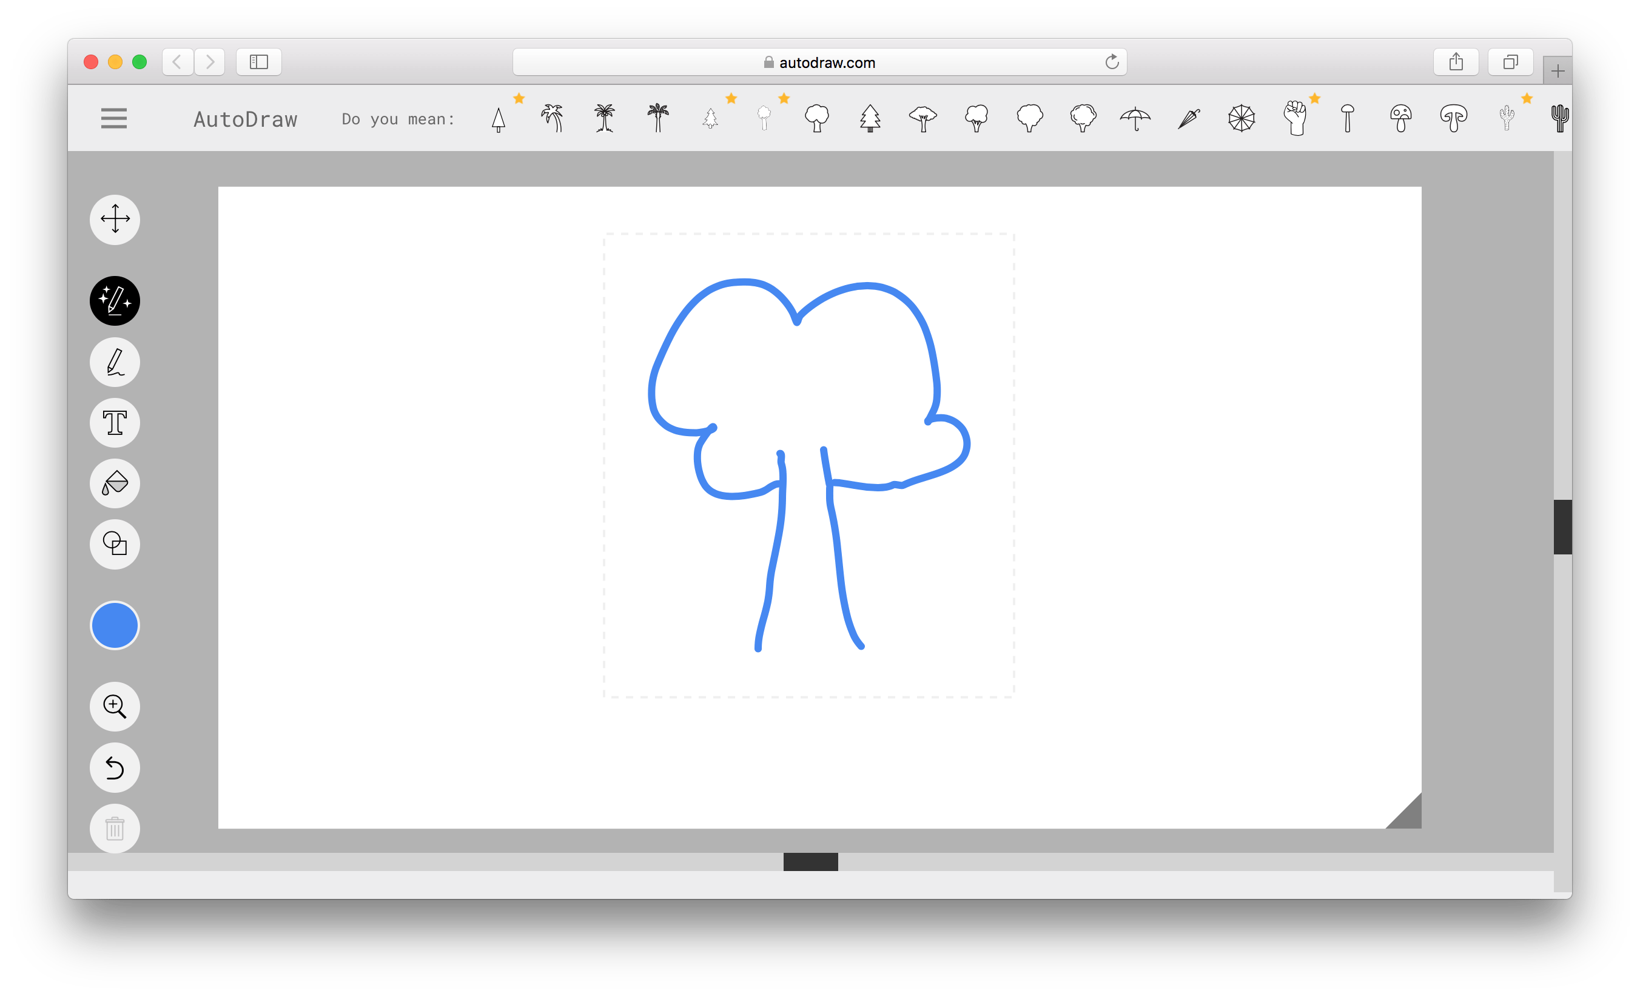Click the autodraw.com address bar
Viewport: 1640px width, 996px height.
click(x=819, y=62)
